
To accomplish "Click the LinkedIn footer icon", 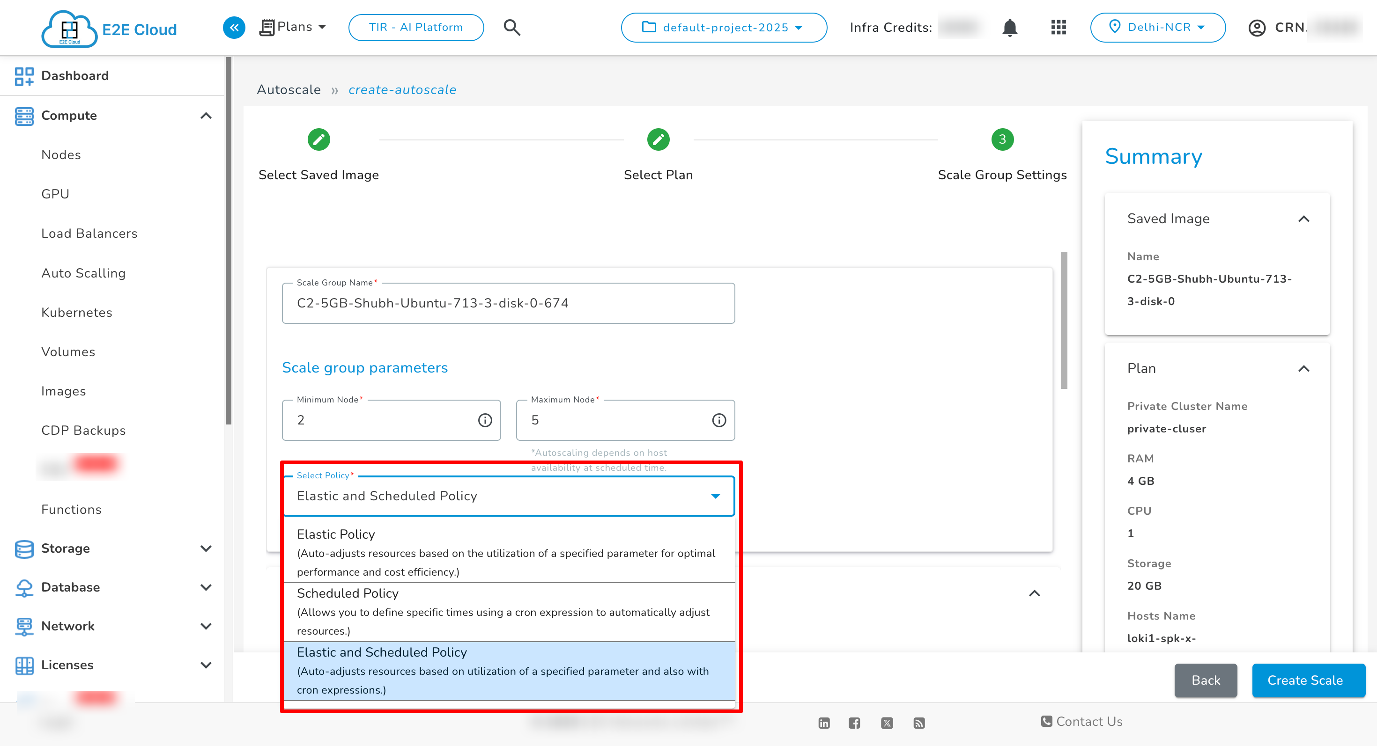I will coord(824,723).
